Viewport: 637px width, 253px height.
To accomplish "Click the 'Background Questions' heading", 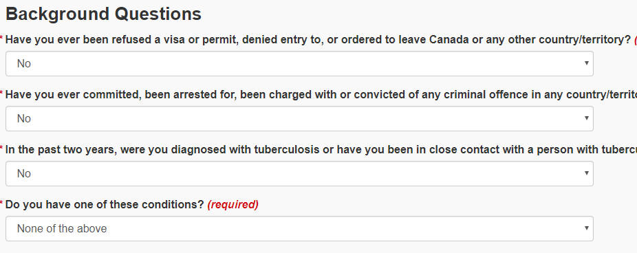I will (x=104, y=14).
